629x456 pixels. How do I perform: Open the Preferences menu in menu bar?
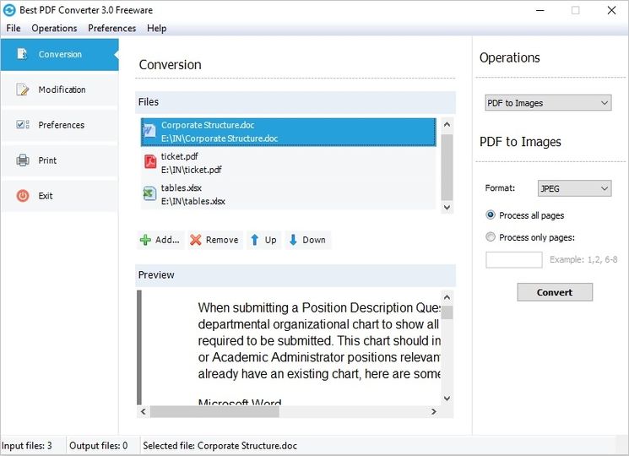click(x=112, y=28)
